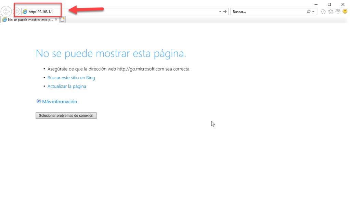Click the address field showing http:192.168.1.1
Screen dimensions: 350x197
(x=103, y=12)
